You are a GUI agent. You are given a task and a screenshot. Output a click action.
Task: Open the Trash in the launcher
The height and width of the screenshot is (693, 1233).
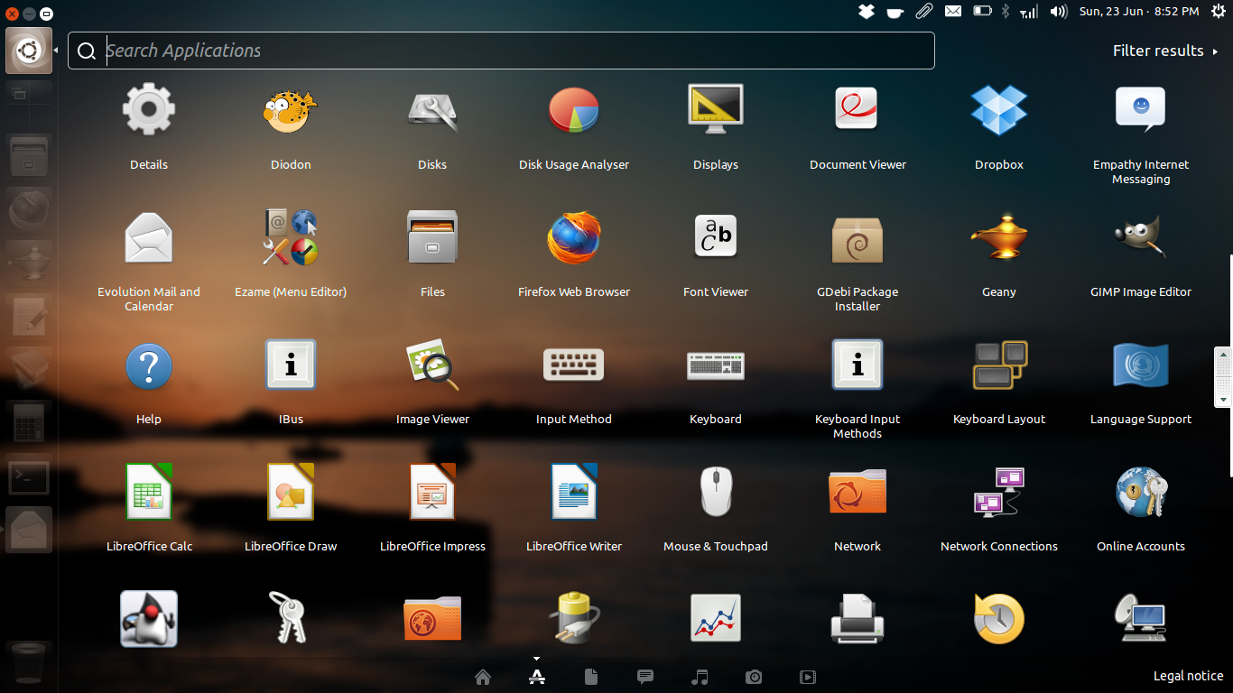tap(29, 661)
